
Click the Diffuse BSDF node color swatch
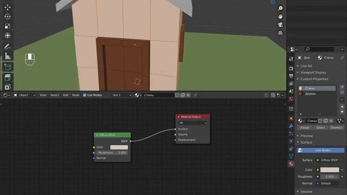point(119,147)
